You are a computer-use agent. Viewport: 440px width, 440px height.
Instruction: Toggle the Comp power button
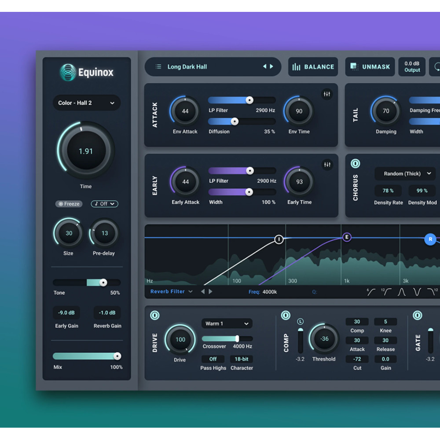286,315
